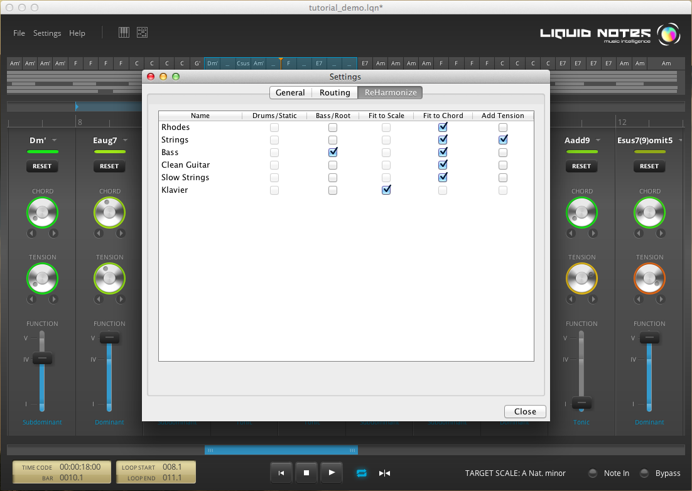Uncheck Fit to Chord for Slow Strings
This screenshot has height=491, width=692.
coord(443,177)
